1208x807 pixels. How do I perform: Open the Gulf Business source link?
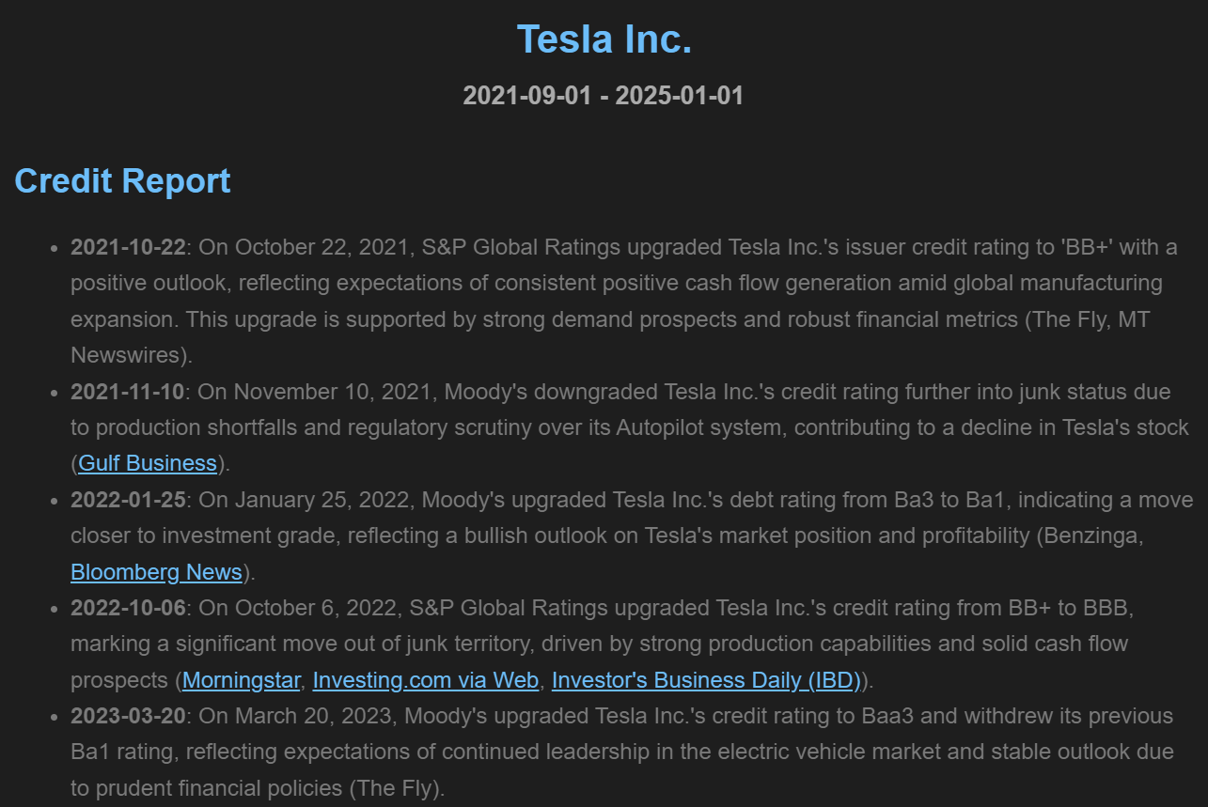[x=148, y=463]
